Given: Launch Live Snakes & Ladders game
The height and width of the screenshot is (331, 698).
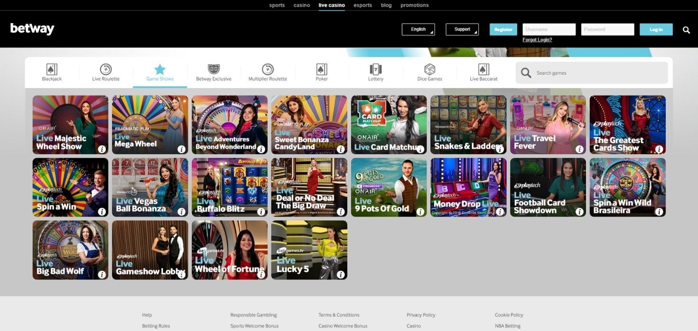Looking at the screenshot, I should [x=468, y=125].
